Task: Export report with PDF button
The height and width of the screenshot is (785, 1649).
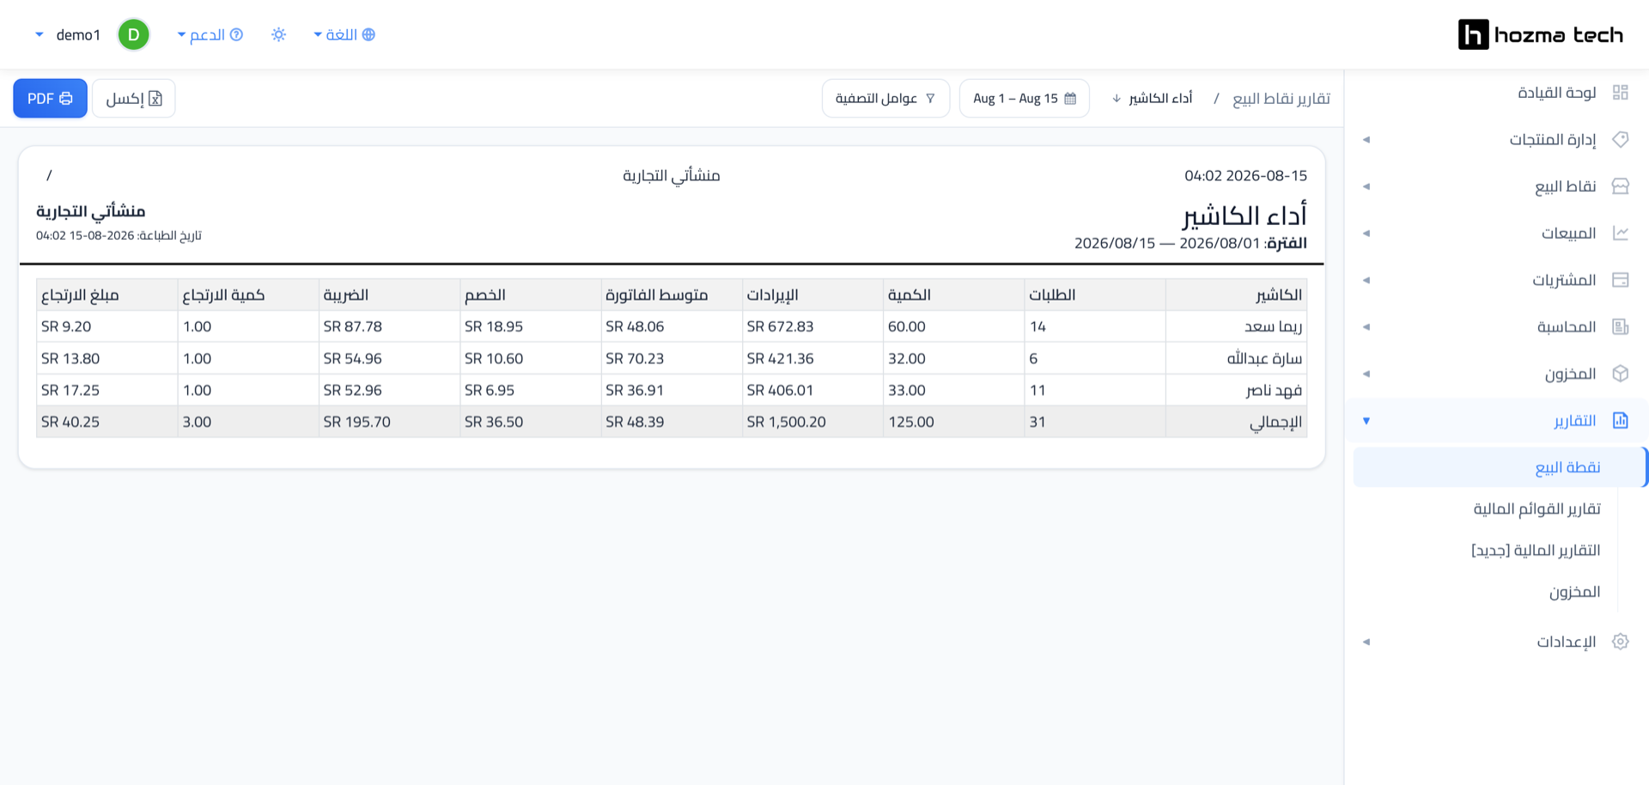Action: point(50,99)
